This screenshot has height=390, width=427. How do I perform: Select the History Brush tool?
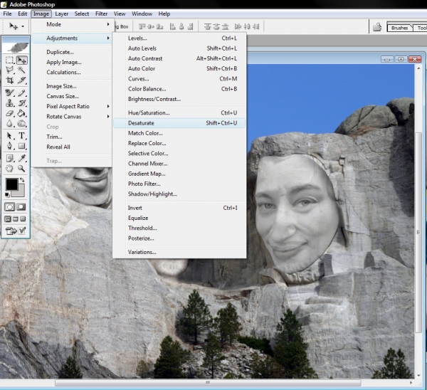point(21,103)
